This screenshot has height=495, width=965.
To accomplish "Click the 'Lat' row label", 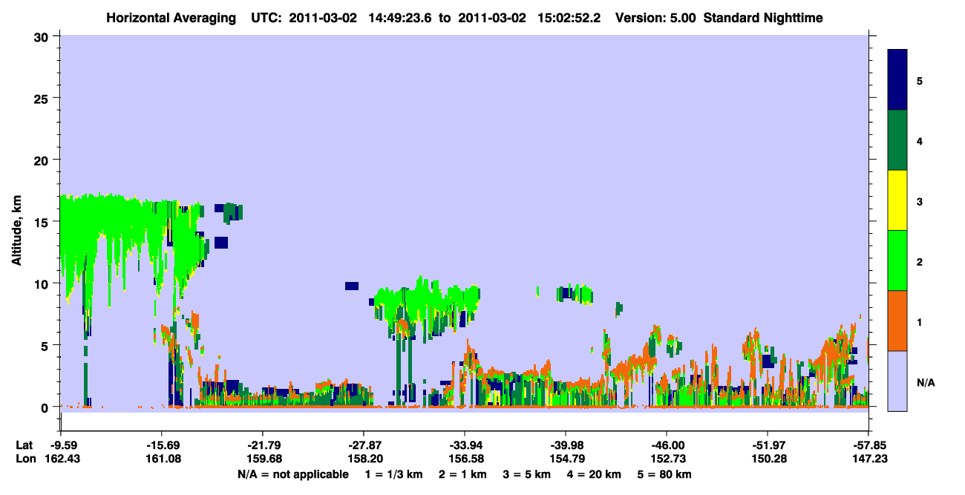I will 24,445.
